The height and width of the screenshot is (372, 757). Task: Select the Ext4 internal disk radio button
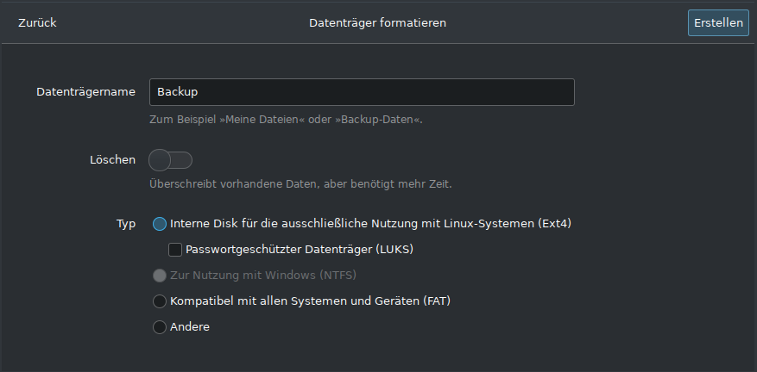[160, 224]
